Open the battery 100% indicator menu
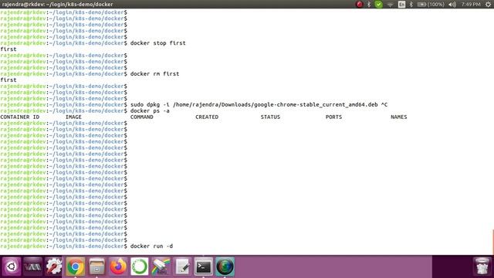The image size is (494, 278). click(x=431, y=4)
